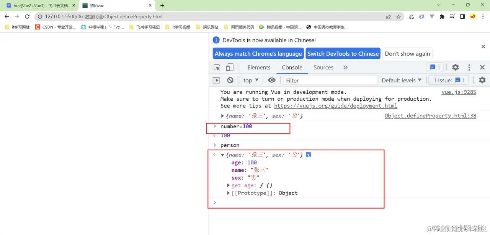Viewport: 490px width, 235px height.
Task: Create a live expression with the eye icon
Action: pos(272,80)
